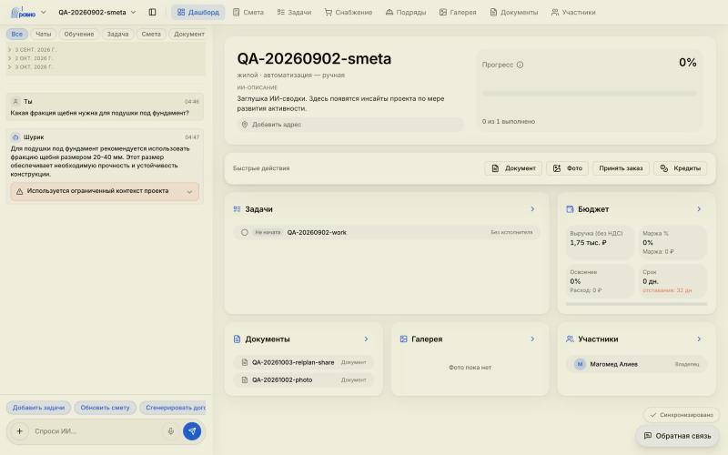
Task: Click the Маржа % budget tile
Action: pyautogui.click(x=672, y=242)
